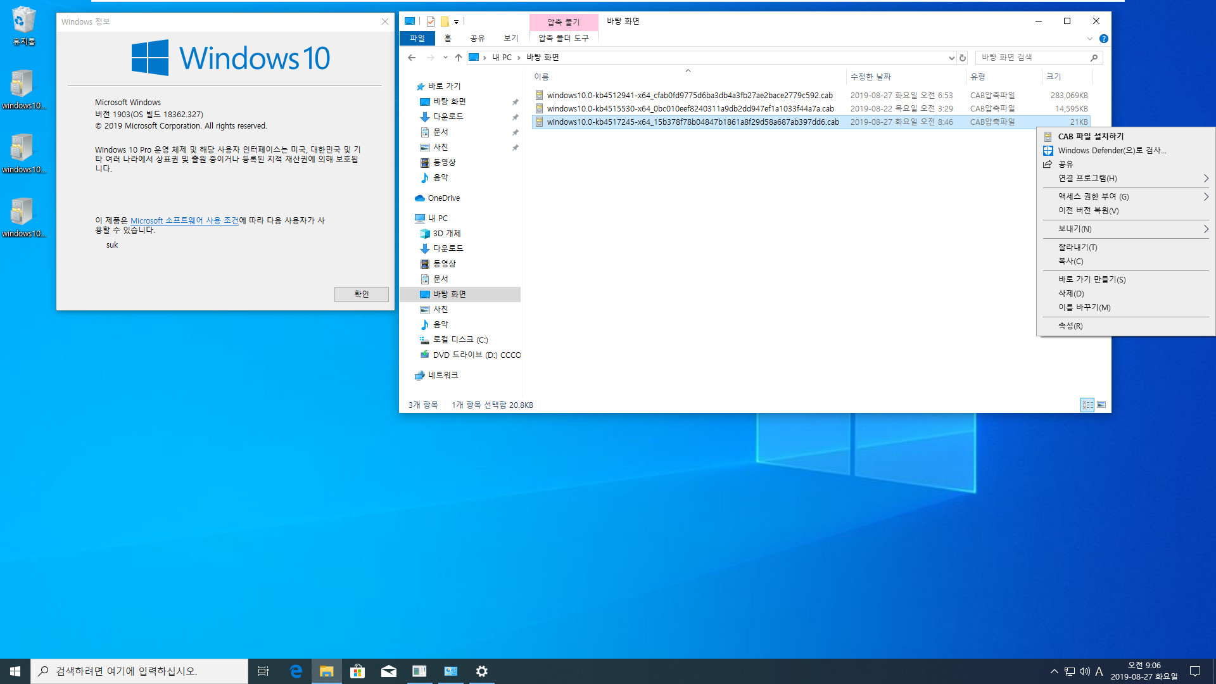Open volume control in system tray
Screen dimensions: 1216x684
pos(1084,671)
